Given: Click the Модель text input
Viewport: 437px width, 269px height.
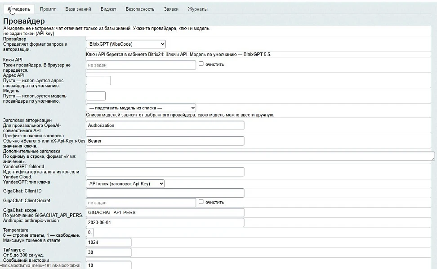Looking at the screenshot, I should coord(96,96).
